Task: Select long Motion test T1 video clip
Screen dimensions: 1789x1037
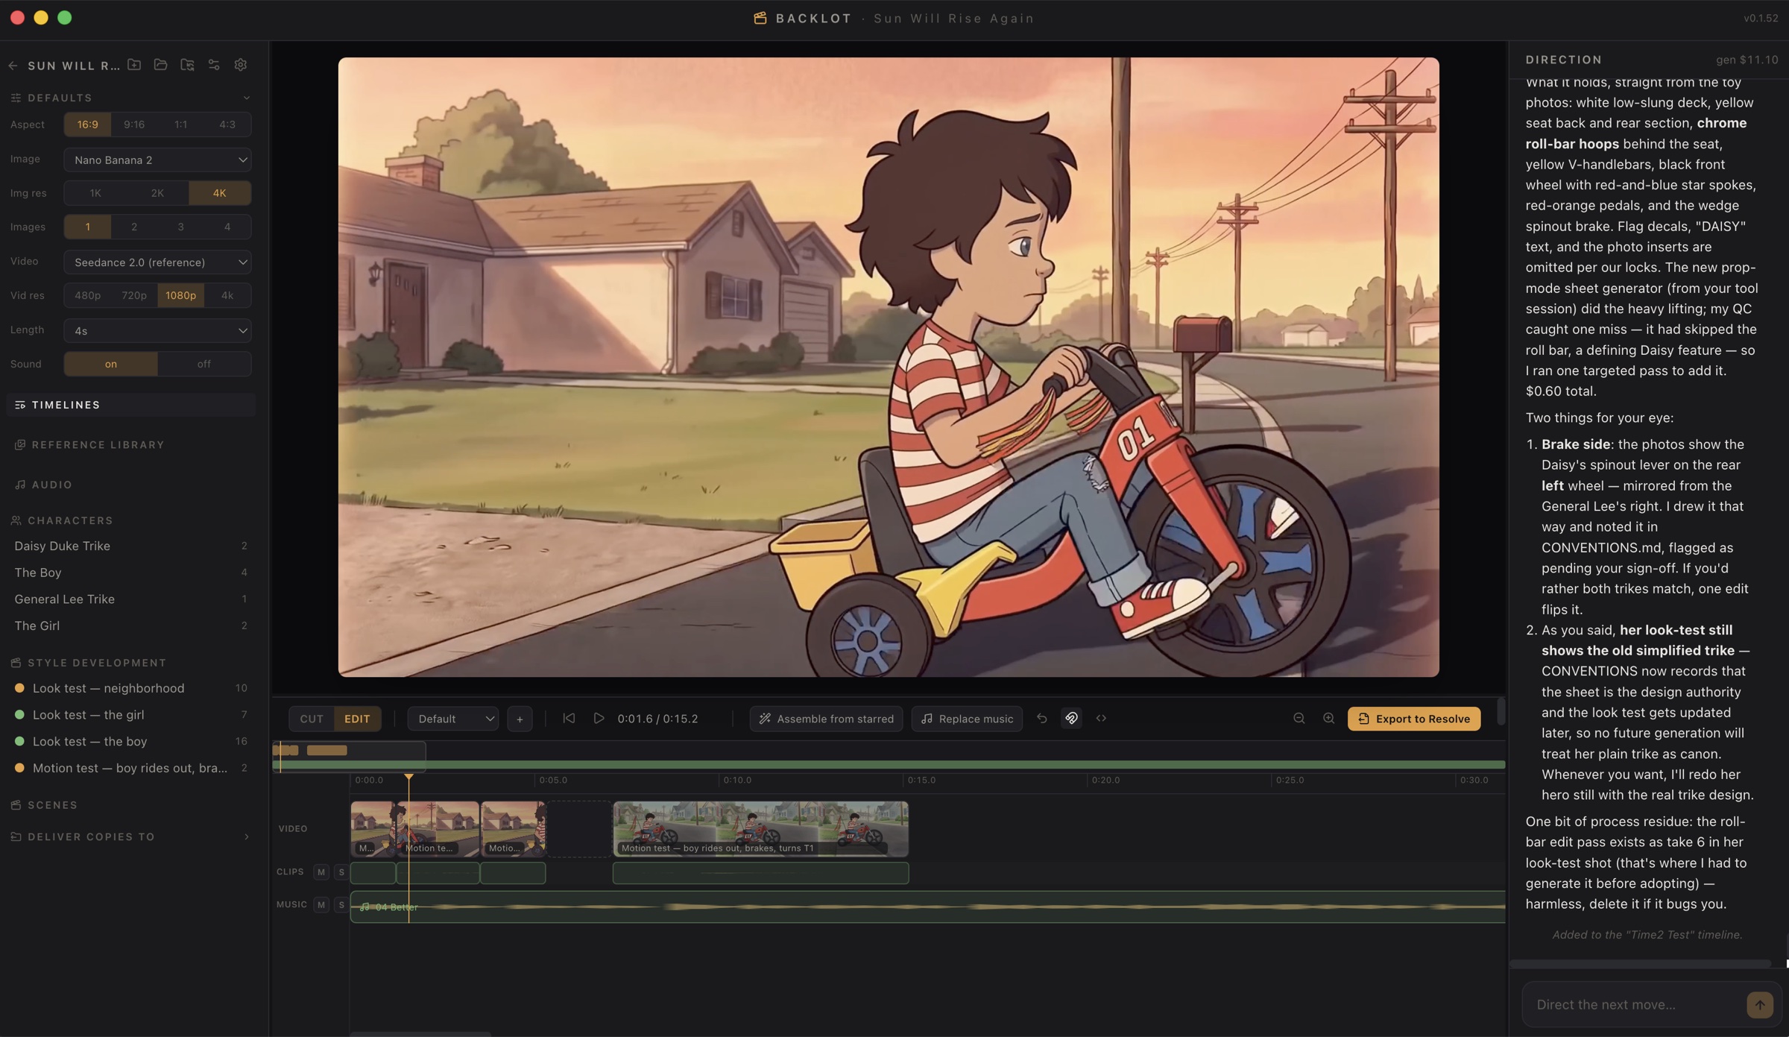Action: [760, 828]
